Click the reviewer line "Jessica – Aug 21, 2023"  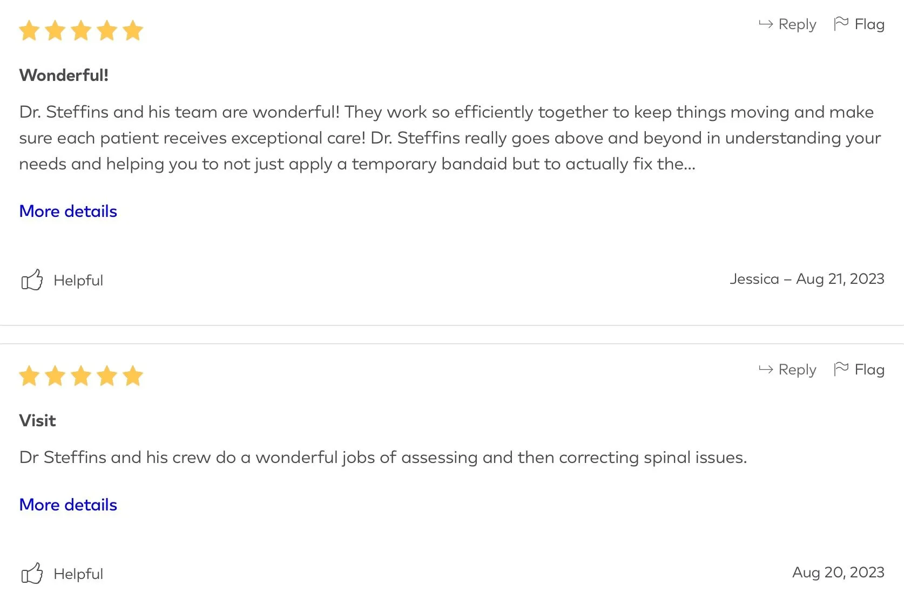pyautogui.click(x=807, y=279)
